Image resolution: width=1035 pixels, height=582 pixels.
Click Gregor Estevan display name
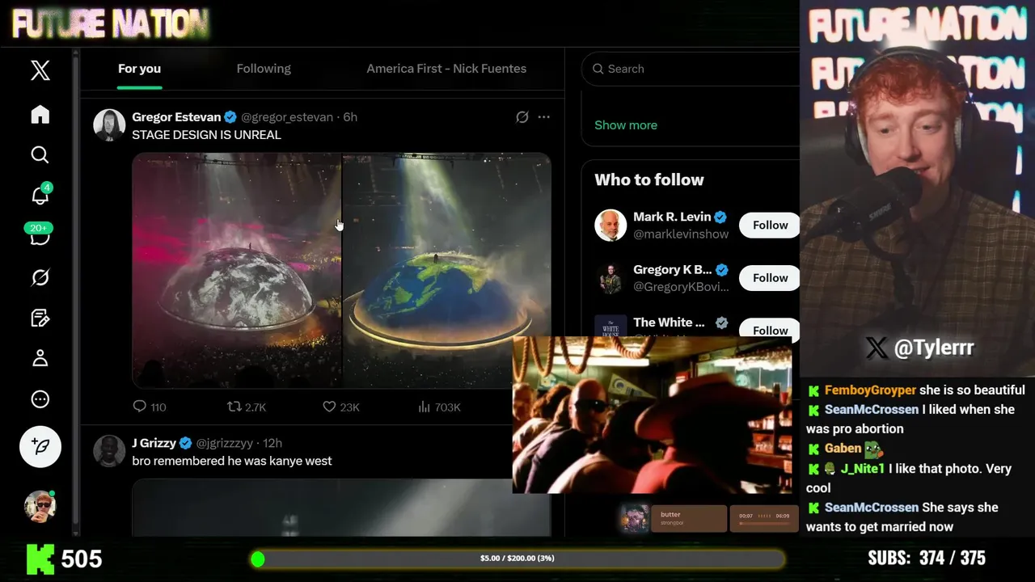coord(176,117)
